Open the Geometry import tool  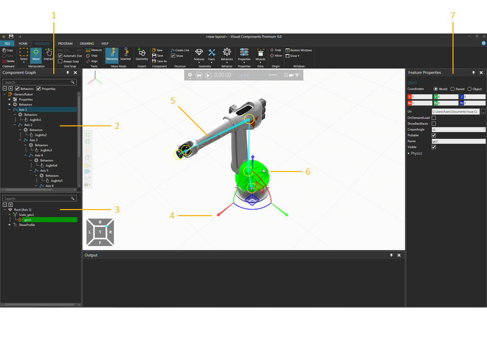click(142, 54)
